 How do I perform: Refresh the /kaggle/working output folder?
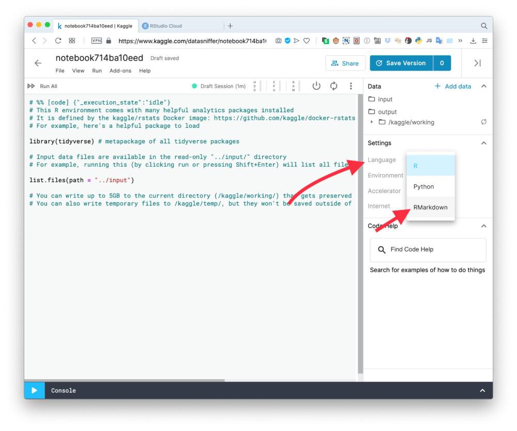pos(484,122)
